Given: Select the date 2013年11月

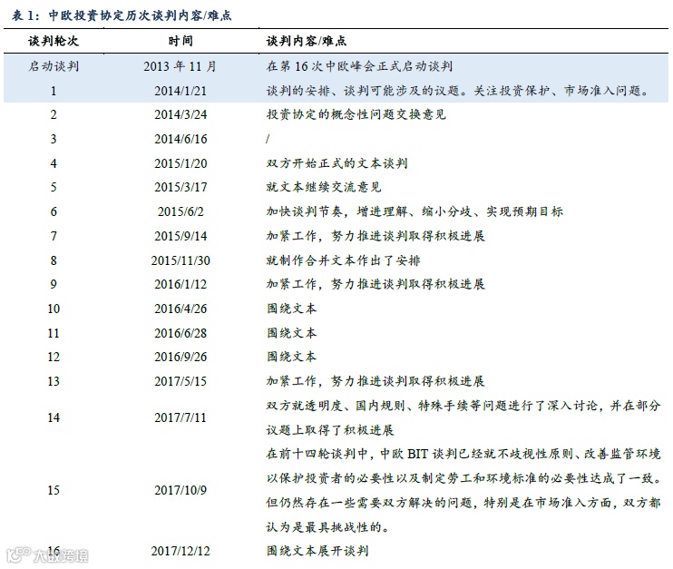Looking at the screenshot, I should coord(180,66).
